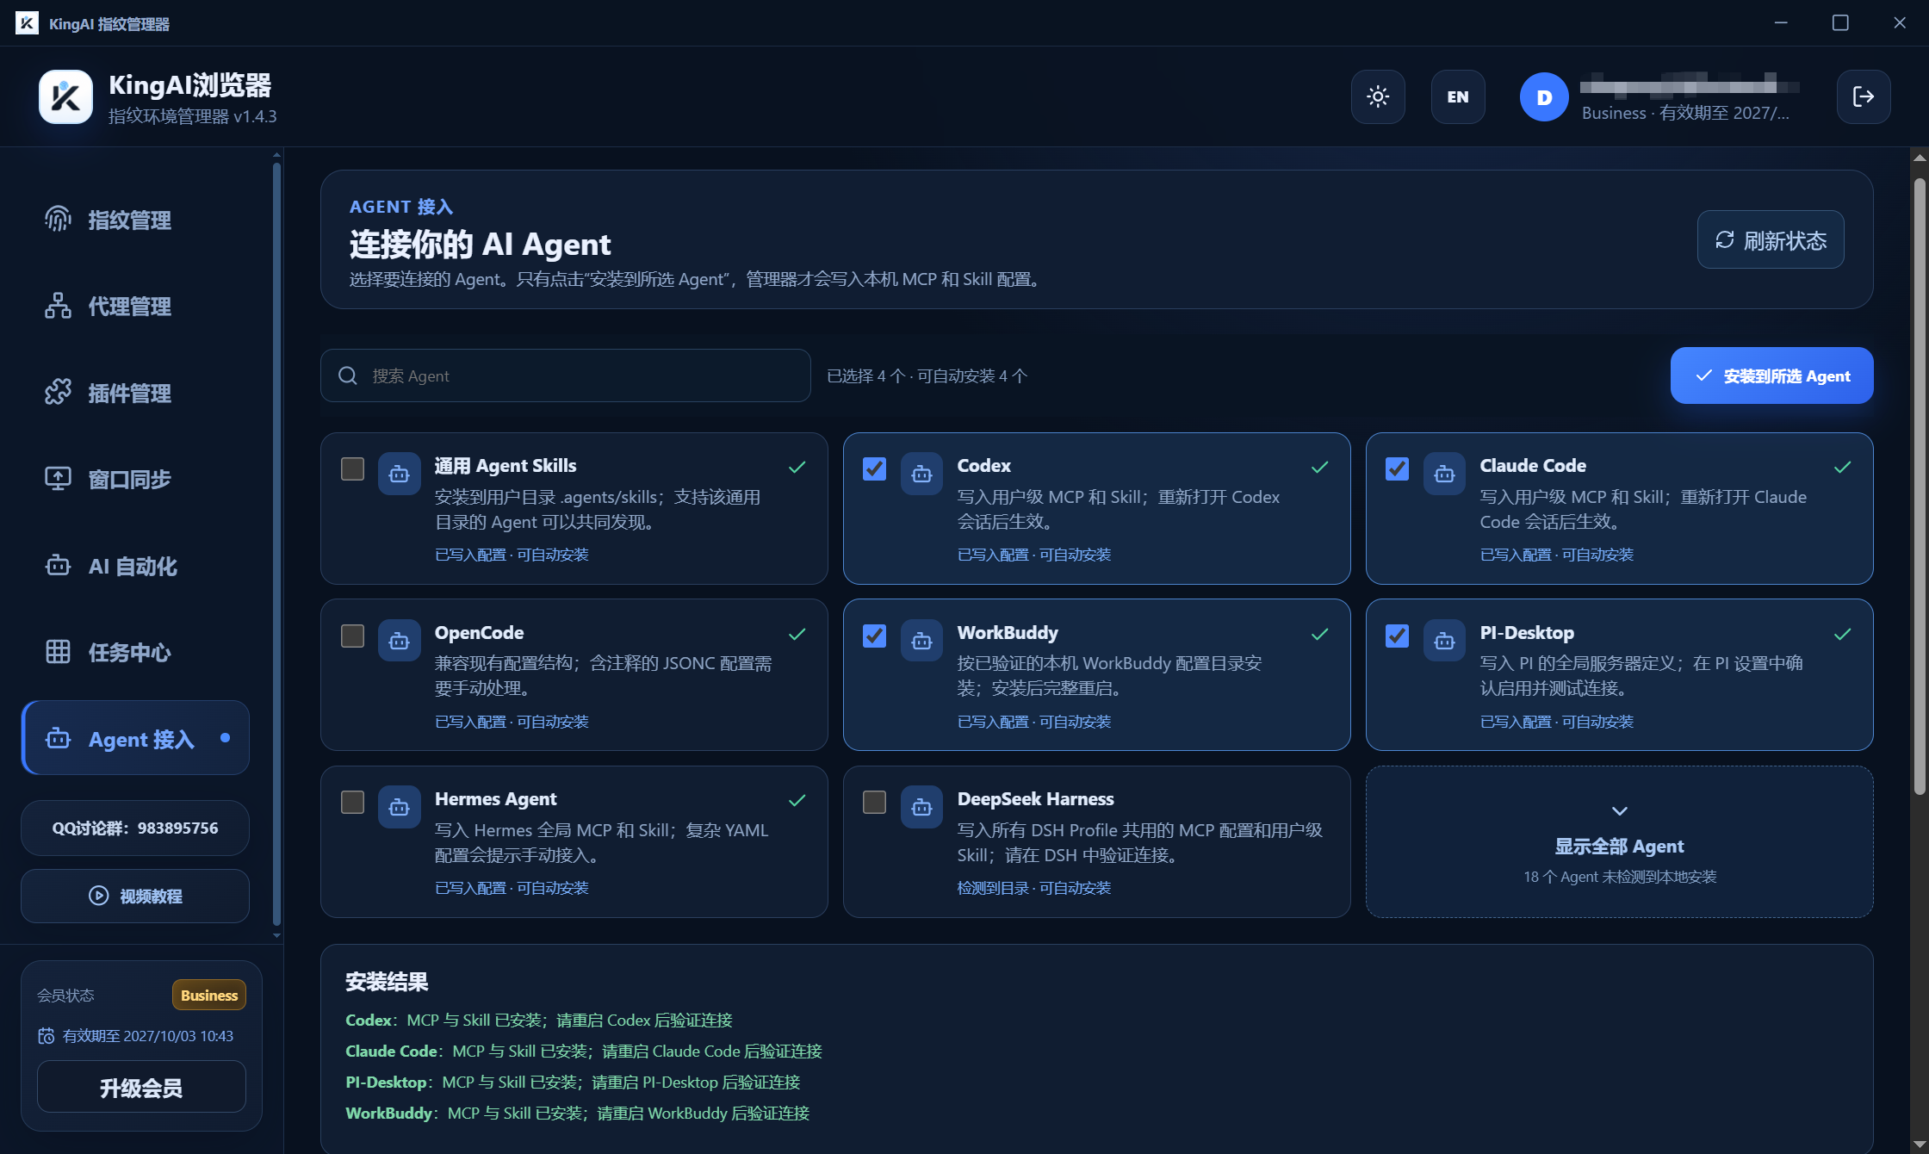Screen dimensions: 1929x1154
Task: Check the Hermes Agent checkbox
Action: [352, 802]
